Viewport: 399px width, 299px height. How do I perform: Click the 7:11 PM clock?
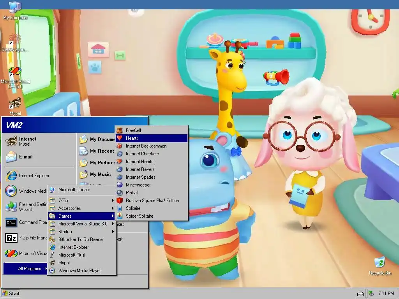pyautogui.click(x=386, y=294)
